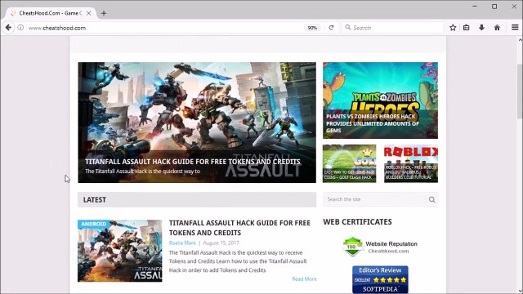Click banner headline Titanfall Assault Hack Guide
This screenshot has height=294, width=523.
[x=193, y=162]
